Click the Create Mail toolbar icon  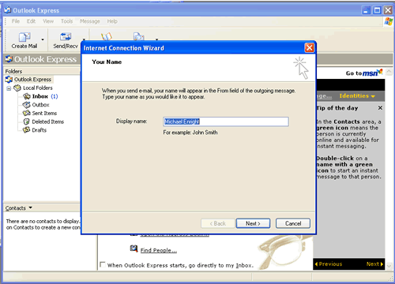(24, 40)
